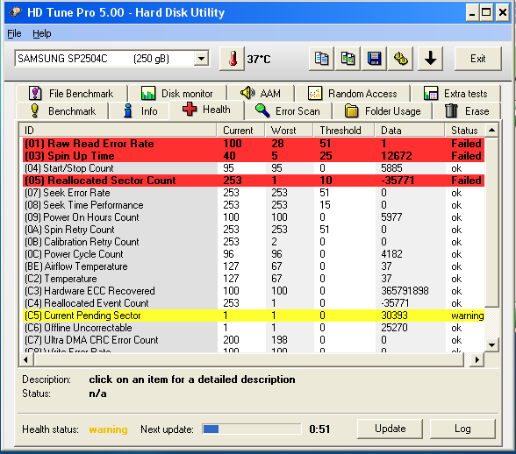Open the Log button
This screenshot has height=454, width=516.
point(462,429)
